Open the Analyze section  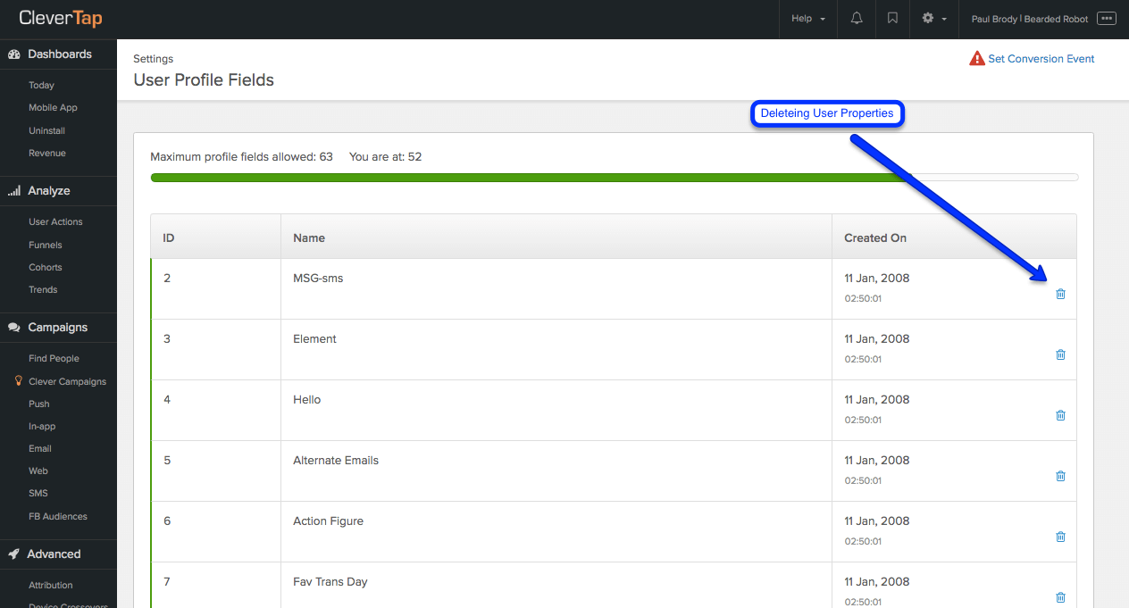pyautogui.click(x=58, y=191)
